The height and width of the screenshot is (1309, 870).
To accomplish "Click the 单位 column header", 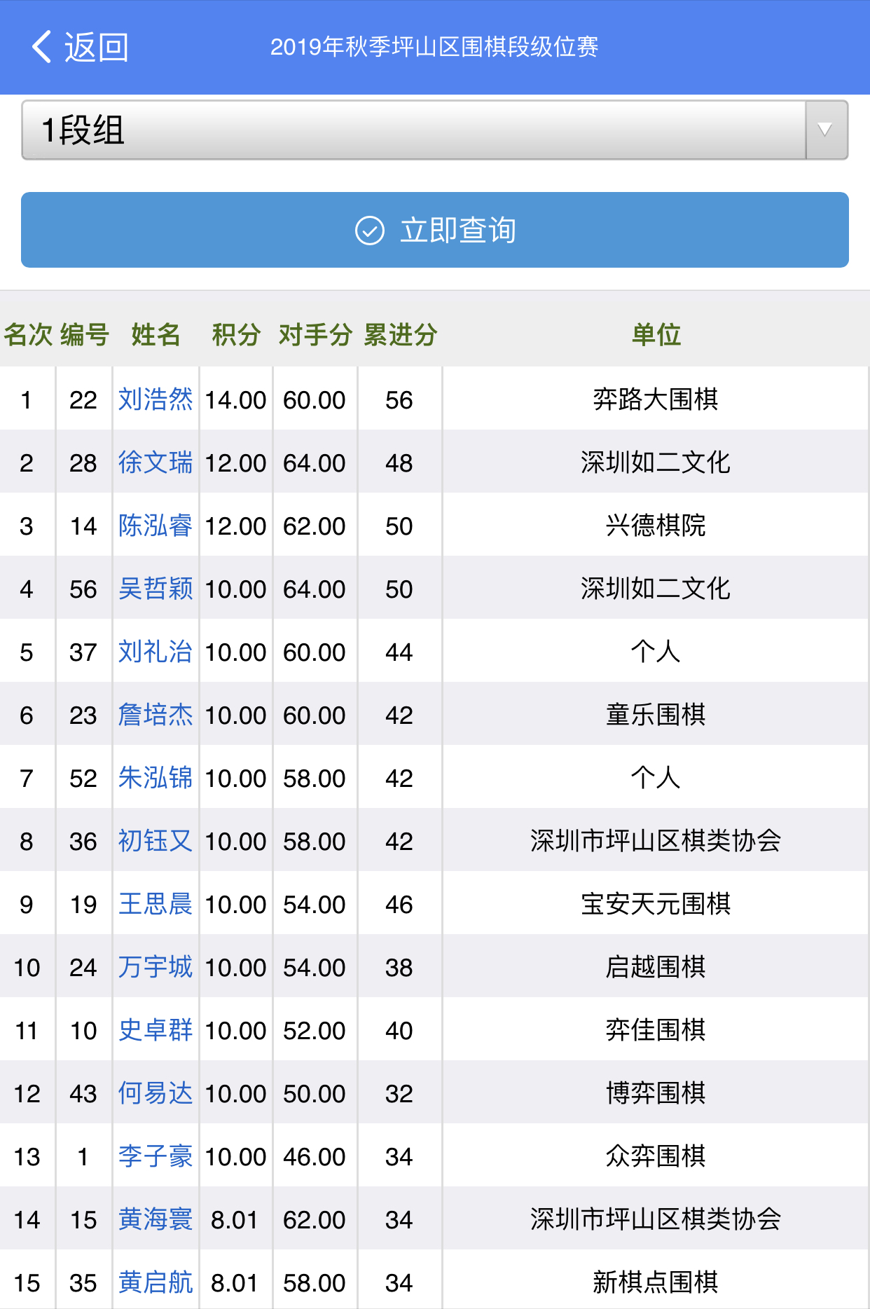I will [656, 335].
